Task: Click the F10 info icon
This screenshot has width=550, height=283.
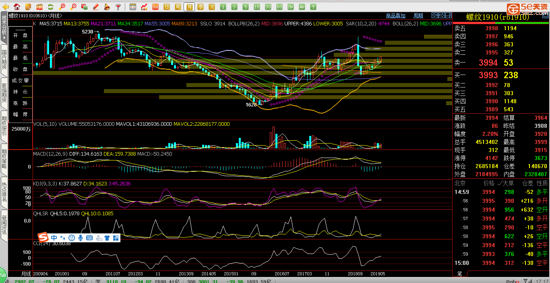Action: (x=39, y=7)
